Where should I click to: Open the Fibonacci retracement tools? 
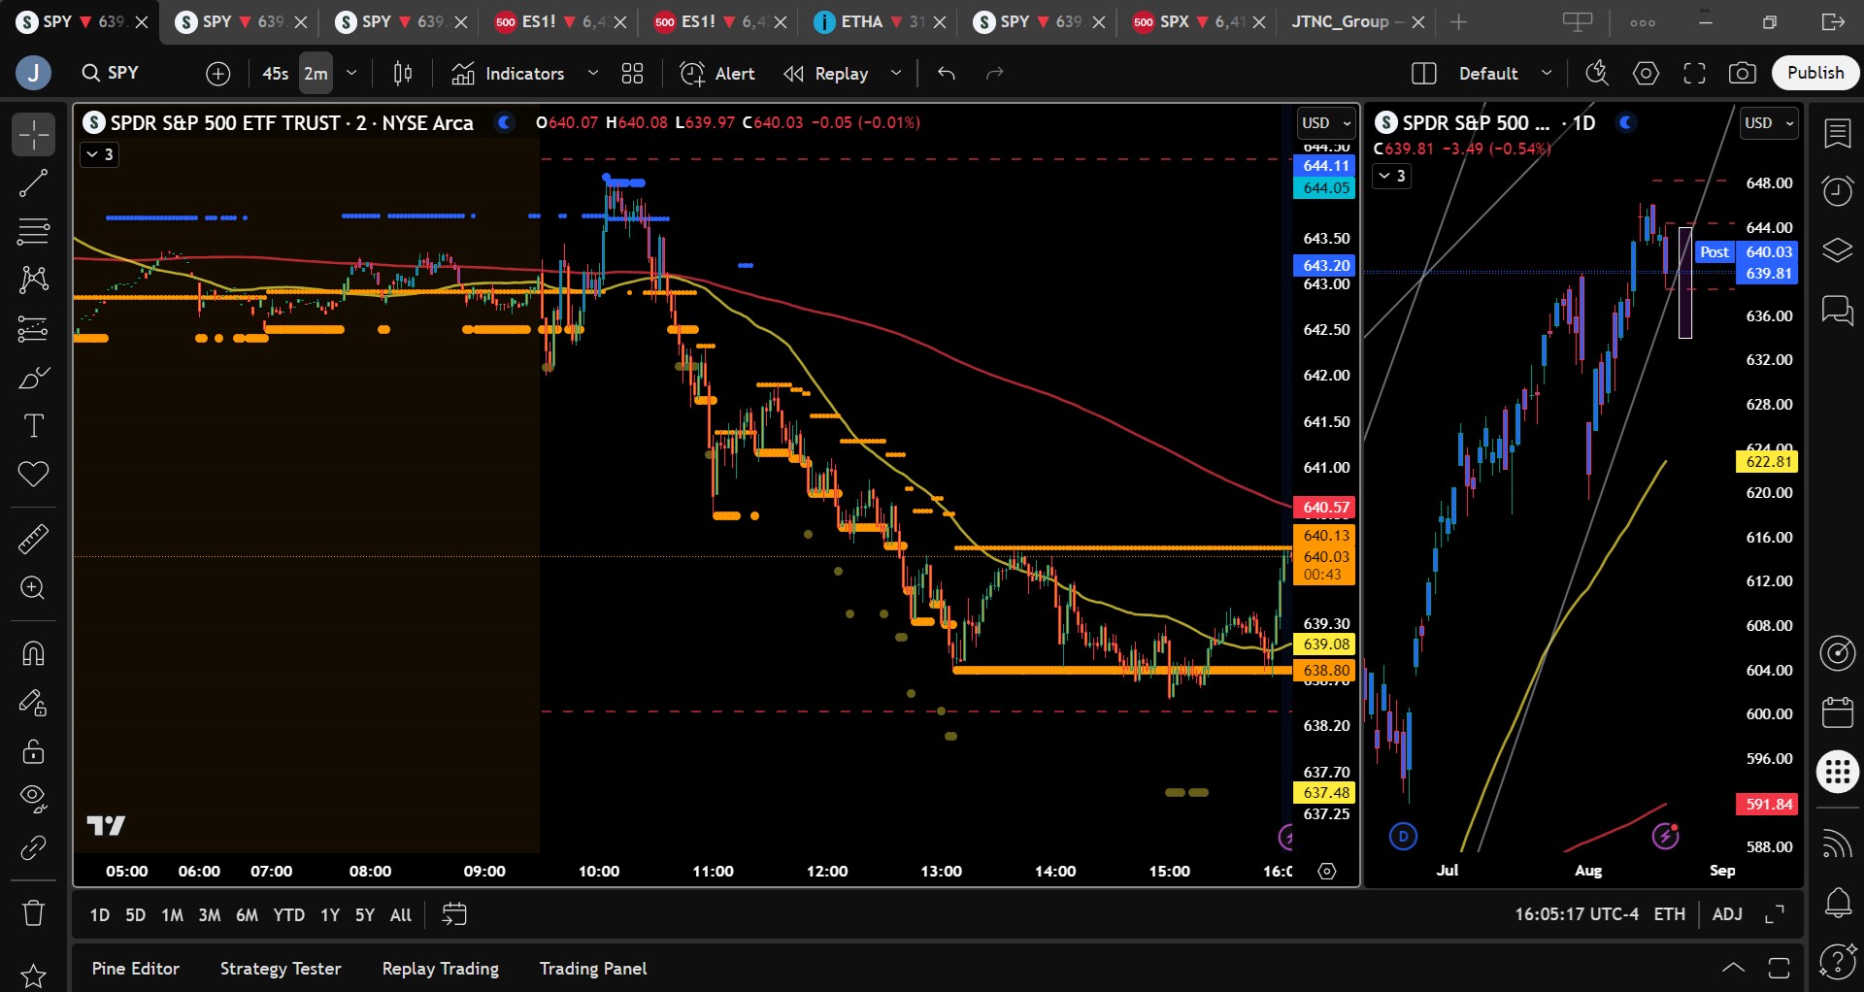coord(33,231)
